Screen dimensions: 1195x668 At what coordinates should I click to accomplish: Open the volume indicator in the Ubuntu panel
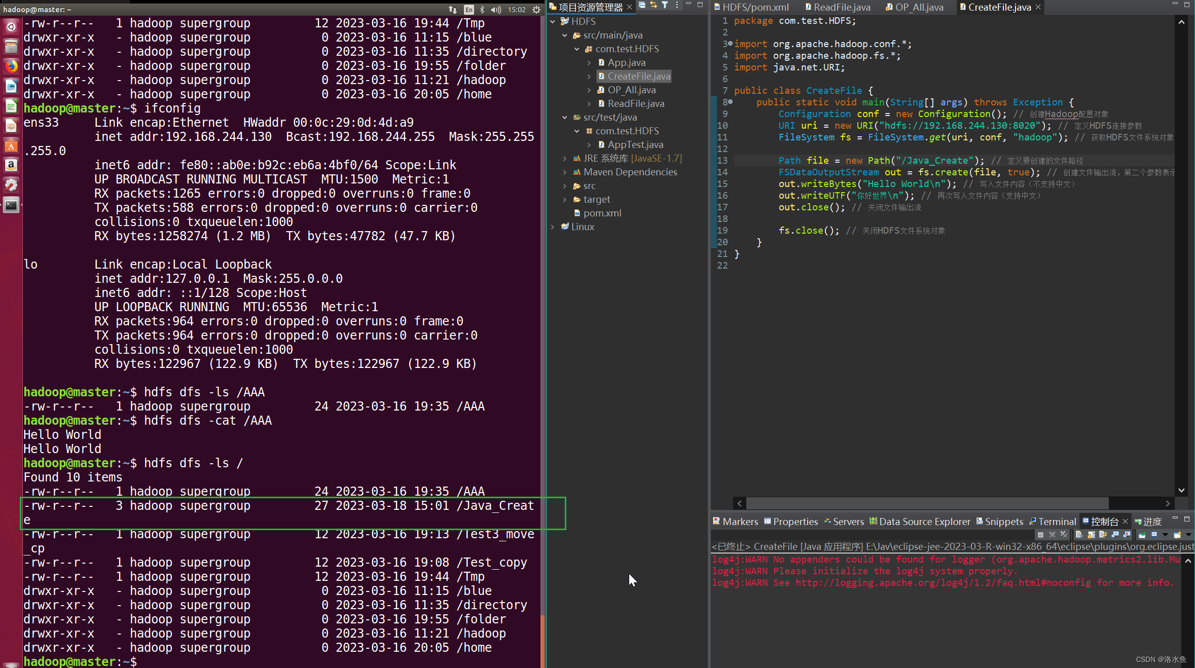click(496, 9)
